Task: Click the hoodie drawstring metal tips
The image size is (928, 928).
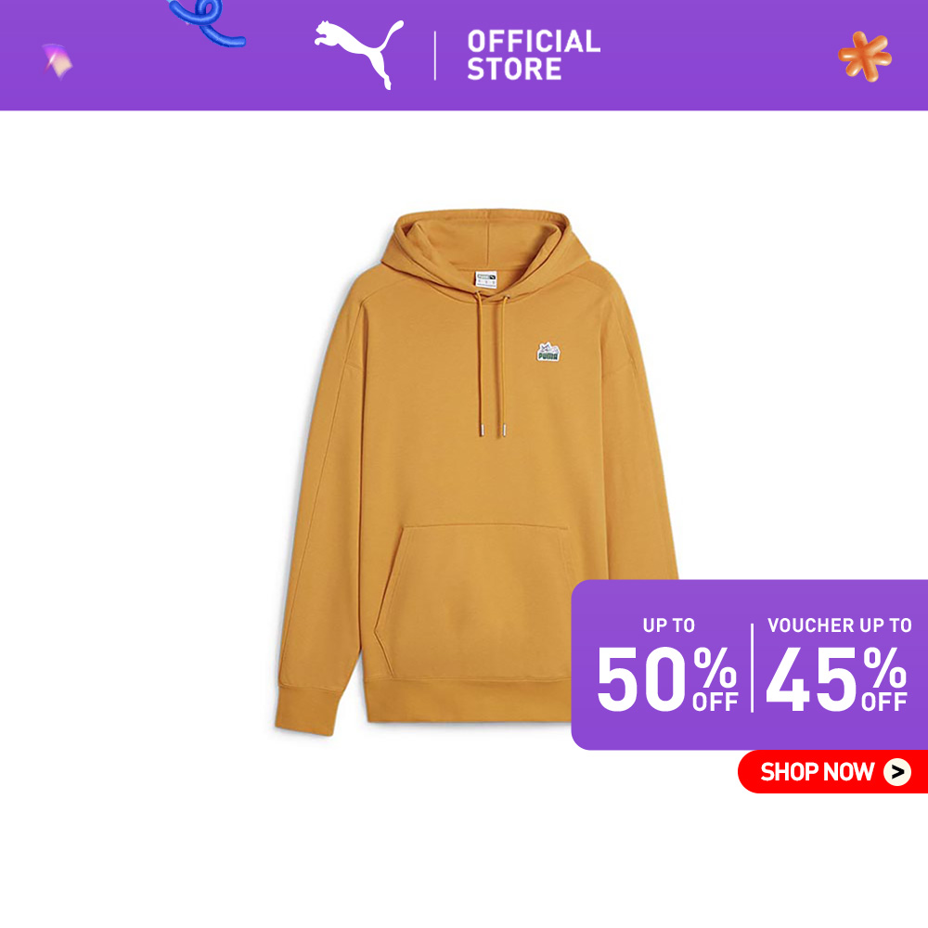Action: [493, 431]
